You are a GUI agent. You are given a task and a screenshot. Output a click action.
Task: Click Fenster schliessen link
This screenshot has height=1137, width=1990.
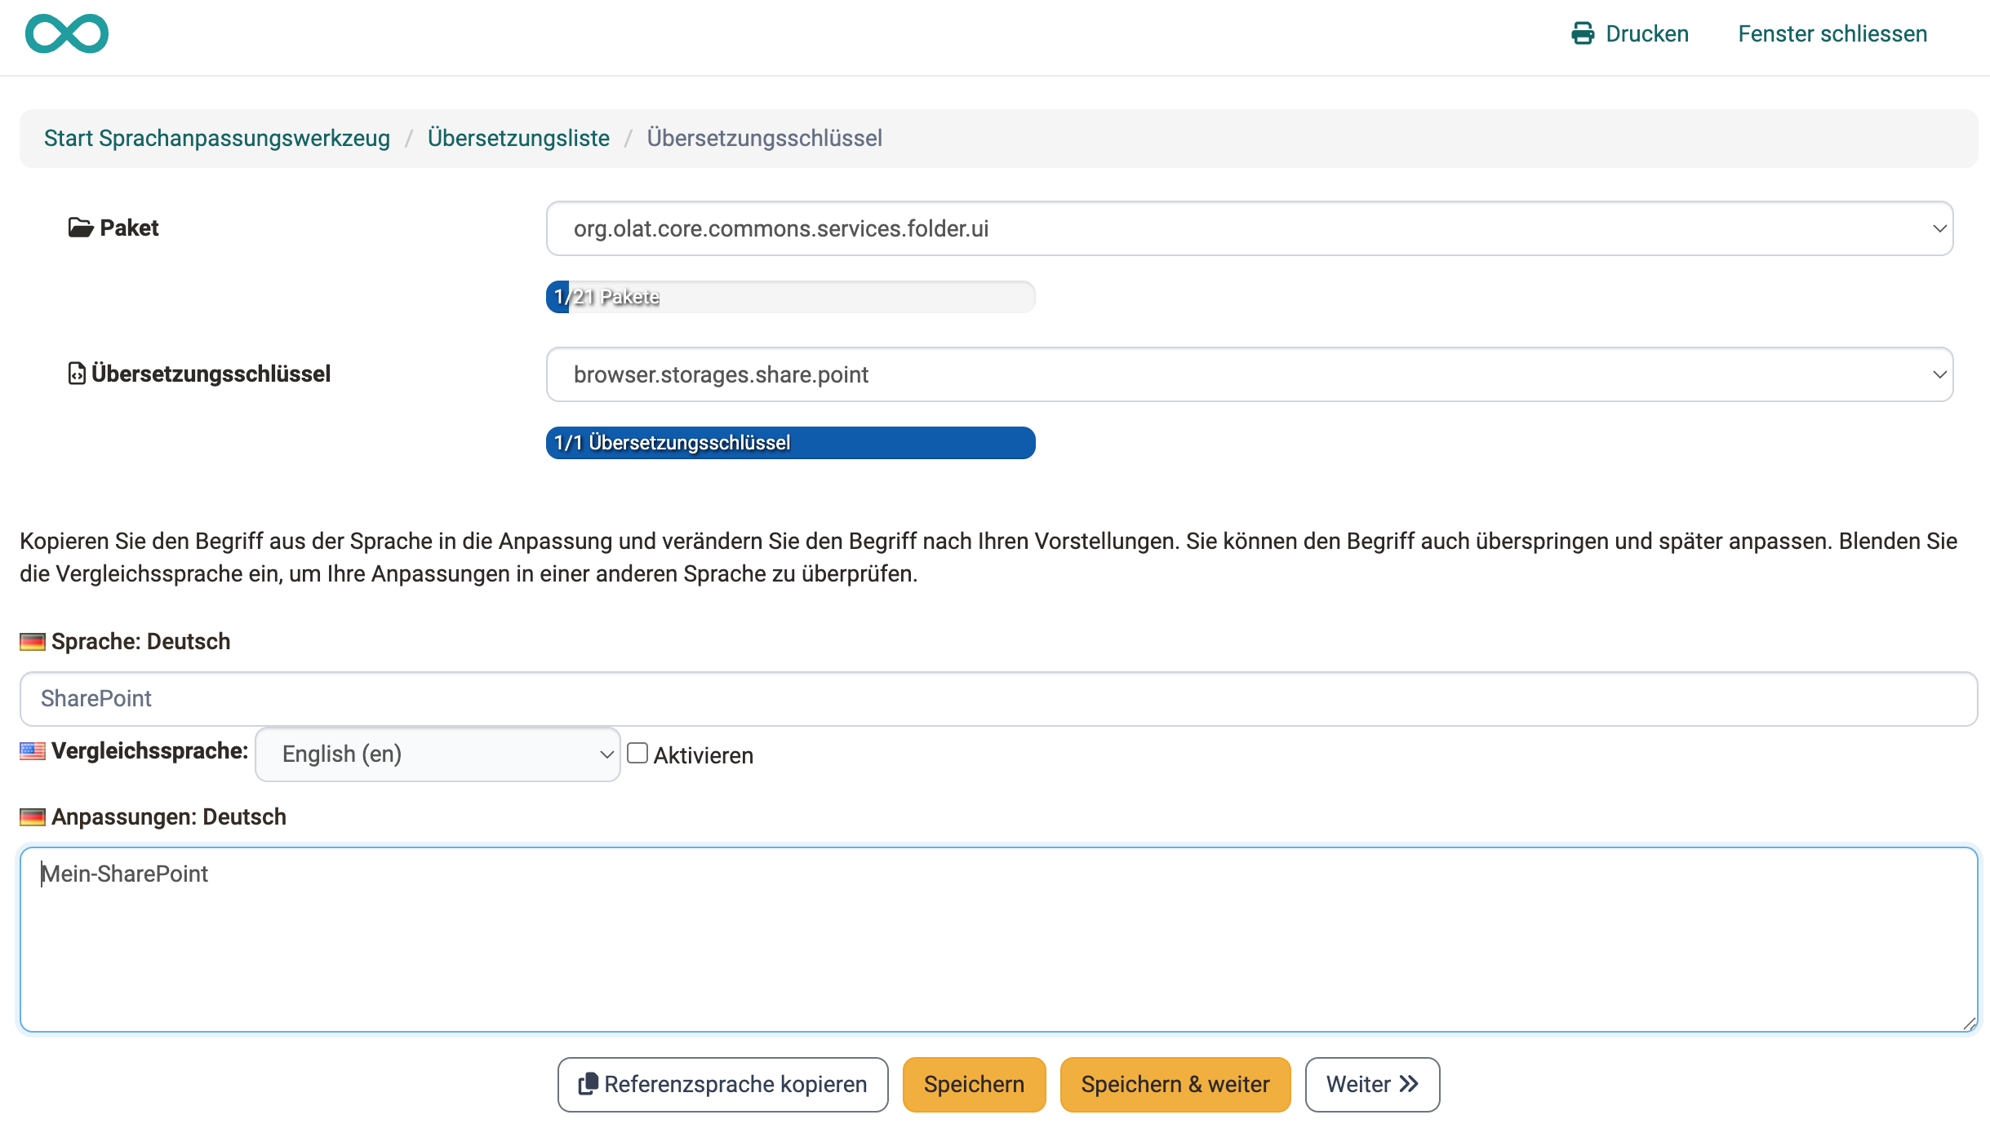1832,33
